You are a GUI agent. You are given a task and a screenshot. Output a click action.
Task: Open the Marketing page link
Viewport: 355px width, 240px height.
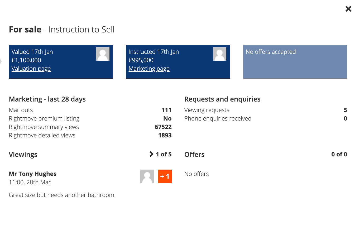[x=149, y=69]
